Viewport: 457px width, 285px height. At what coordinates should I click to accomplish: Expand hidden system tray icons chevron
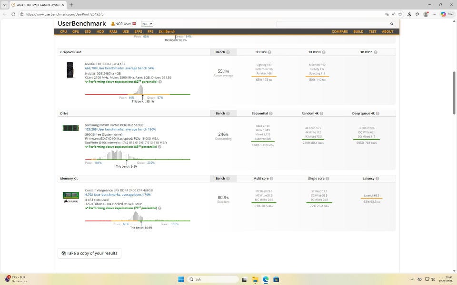click(x=411, y=279)
